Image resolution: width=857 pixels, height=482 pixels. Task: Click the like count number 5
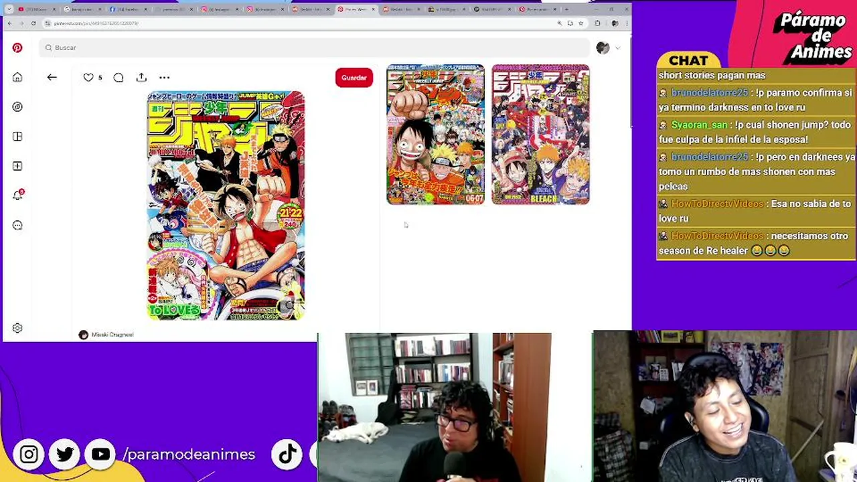[x=100, y=78]
